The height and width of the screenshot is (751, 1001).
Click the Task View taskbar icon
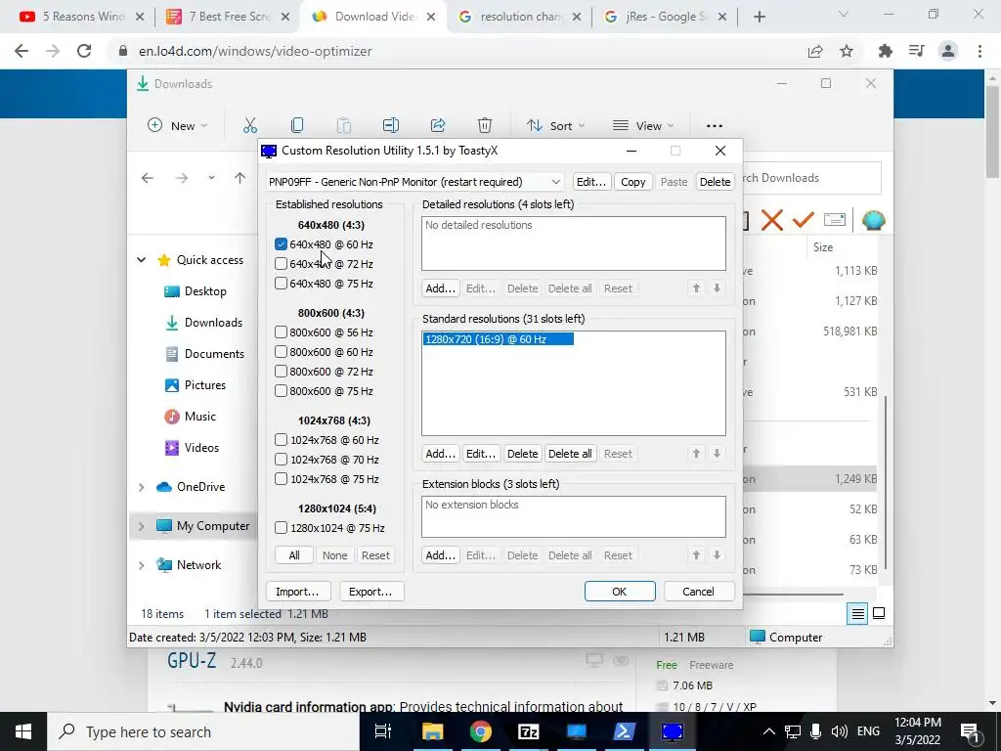tap(383, 731)
